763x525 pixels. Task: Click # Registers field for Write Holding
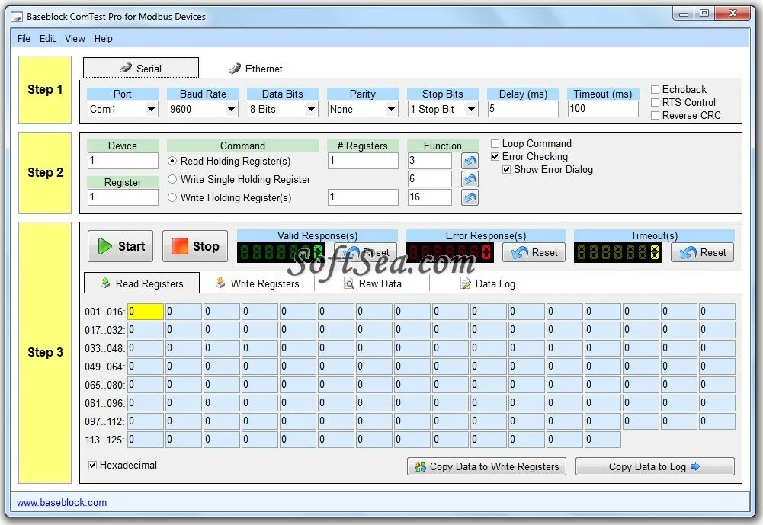pyautogui.click(x=363, y=197)
